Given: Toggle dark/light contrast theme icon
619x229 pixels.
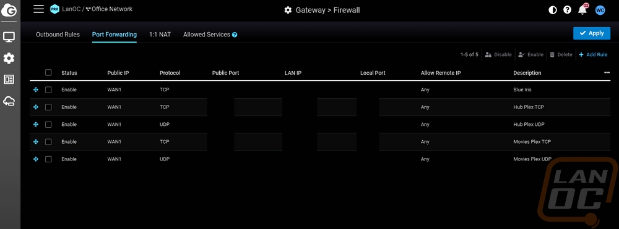Looking at the screenshot, I should point(553,10).
